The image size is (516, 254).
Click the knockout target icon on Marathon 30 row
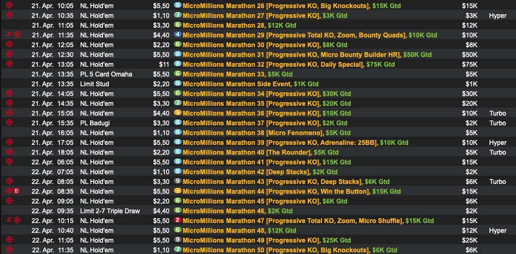[x=10, y=45]
